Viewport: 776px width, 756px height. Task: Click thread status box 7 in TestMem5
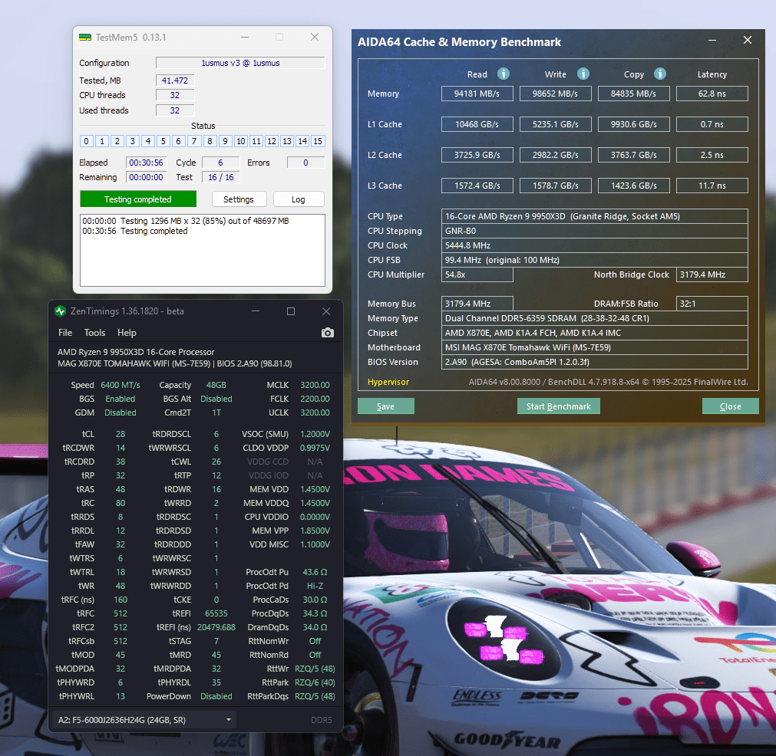tap(194, 141)
